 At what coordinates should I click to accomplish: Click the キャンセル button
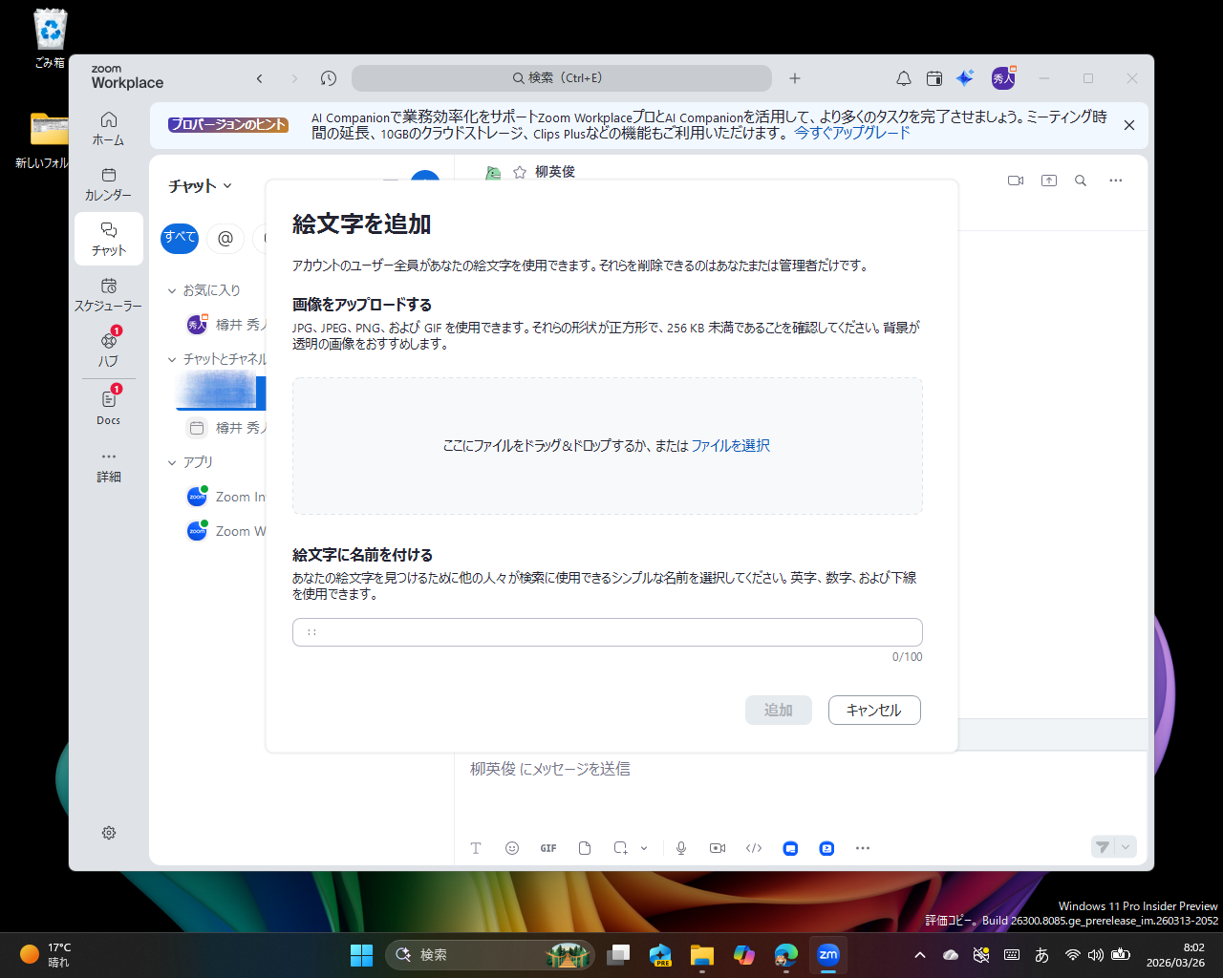tap(874, 710)
